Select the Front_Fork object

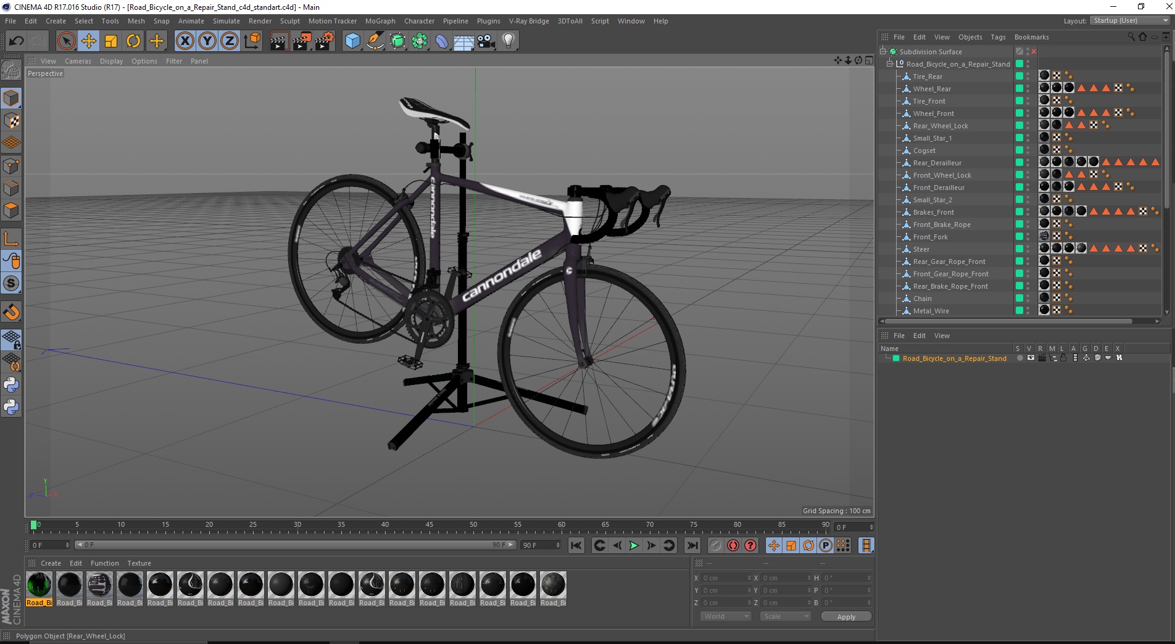[930, 237]
